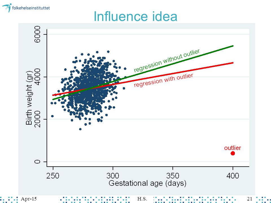Click the folkehelseinstituttet logo icon
The width and height of the screenshot is (271, 203).
(7, 8)
